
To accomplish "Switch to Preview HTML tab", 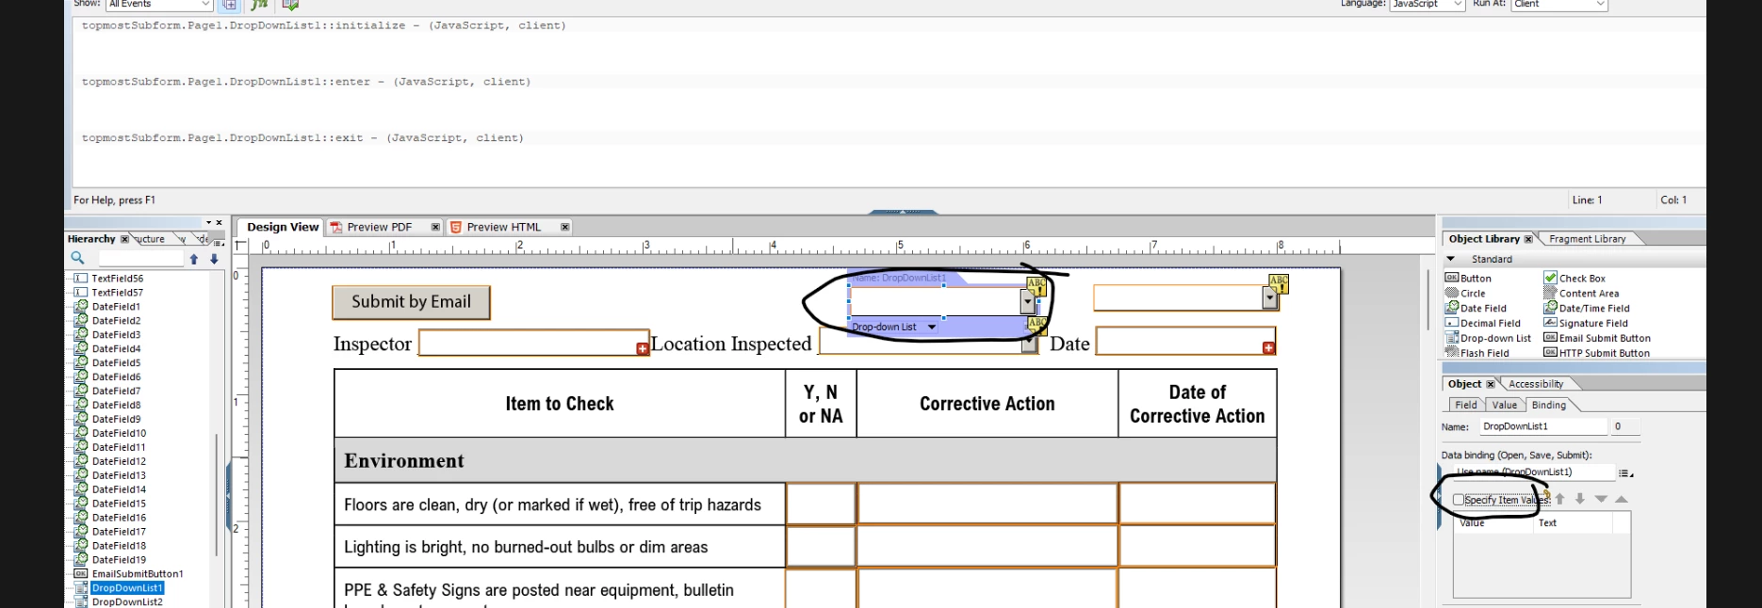I will click(x=503, y=227).
